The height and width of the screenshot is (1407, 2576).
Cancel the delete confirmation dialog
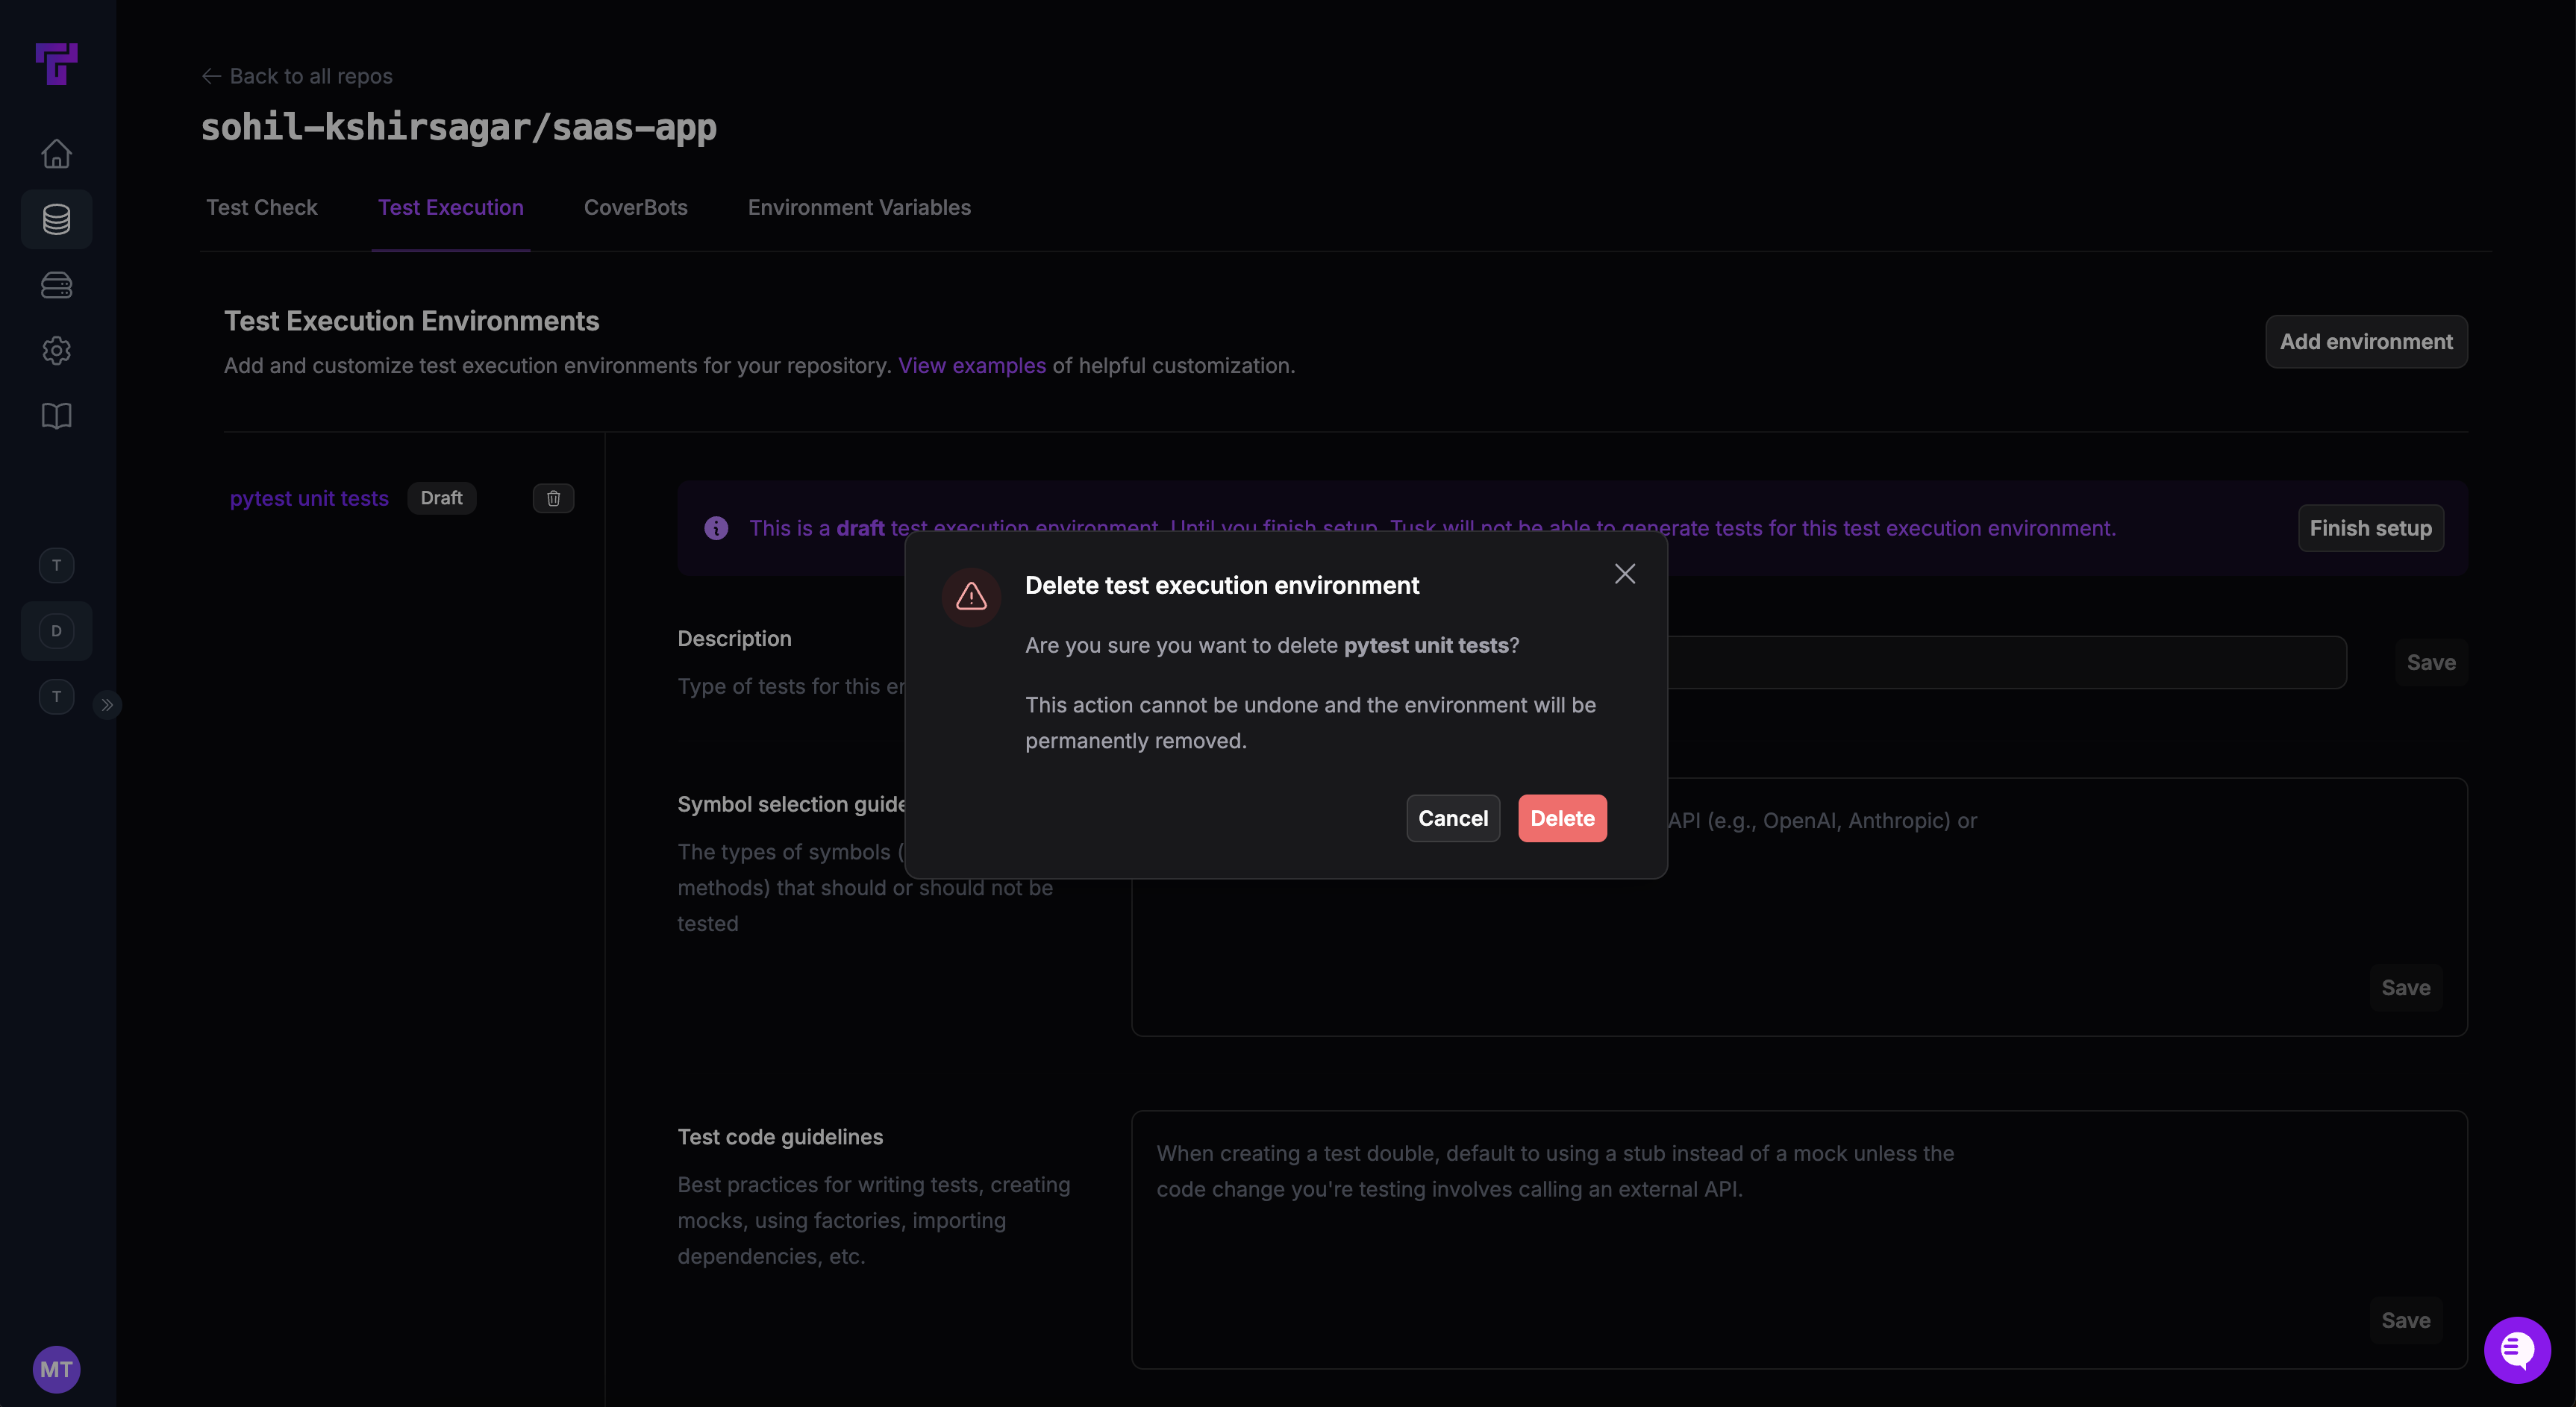click(1453, 818)
